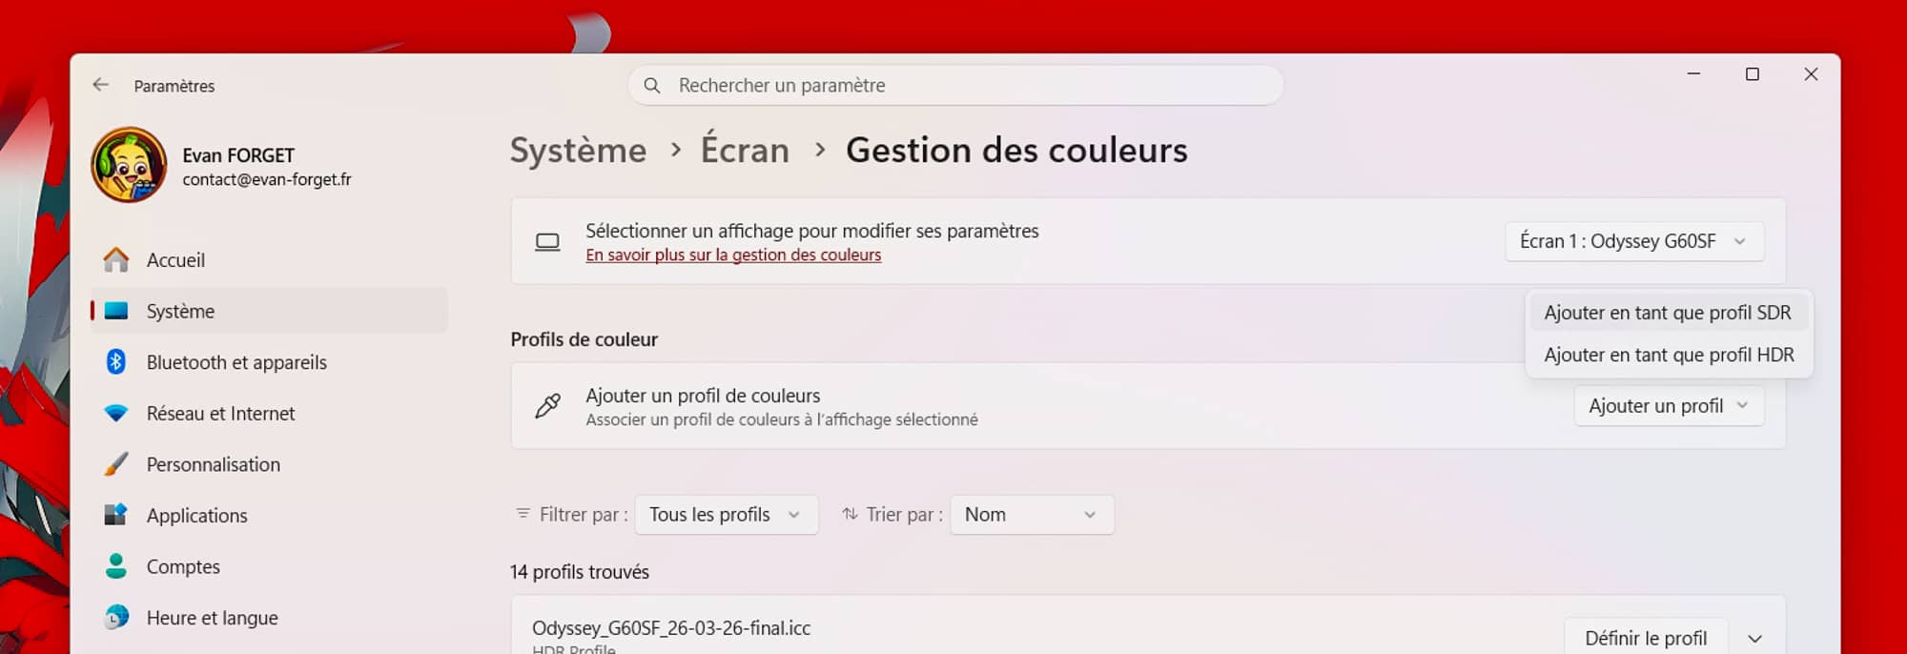The height and width of the screenshot is (654, 1907).
Task: Toggle the Ajouter un profil dropdown button
Action: (x=1669, y=406)
